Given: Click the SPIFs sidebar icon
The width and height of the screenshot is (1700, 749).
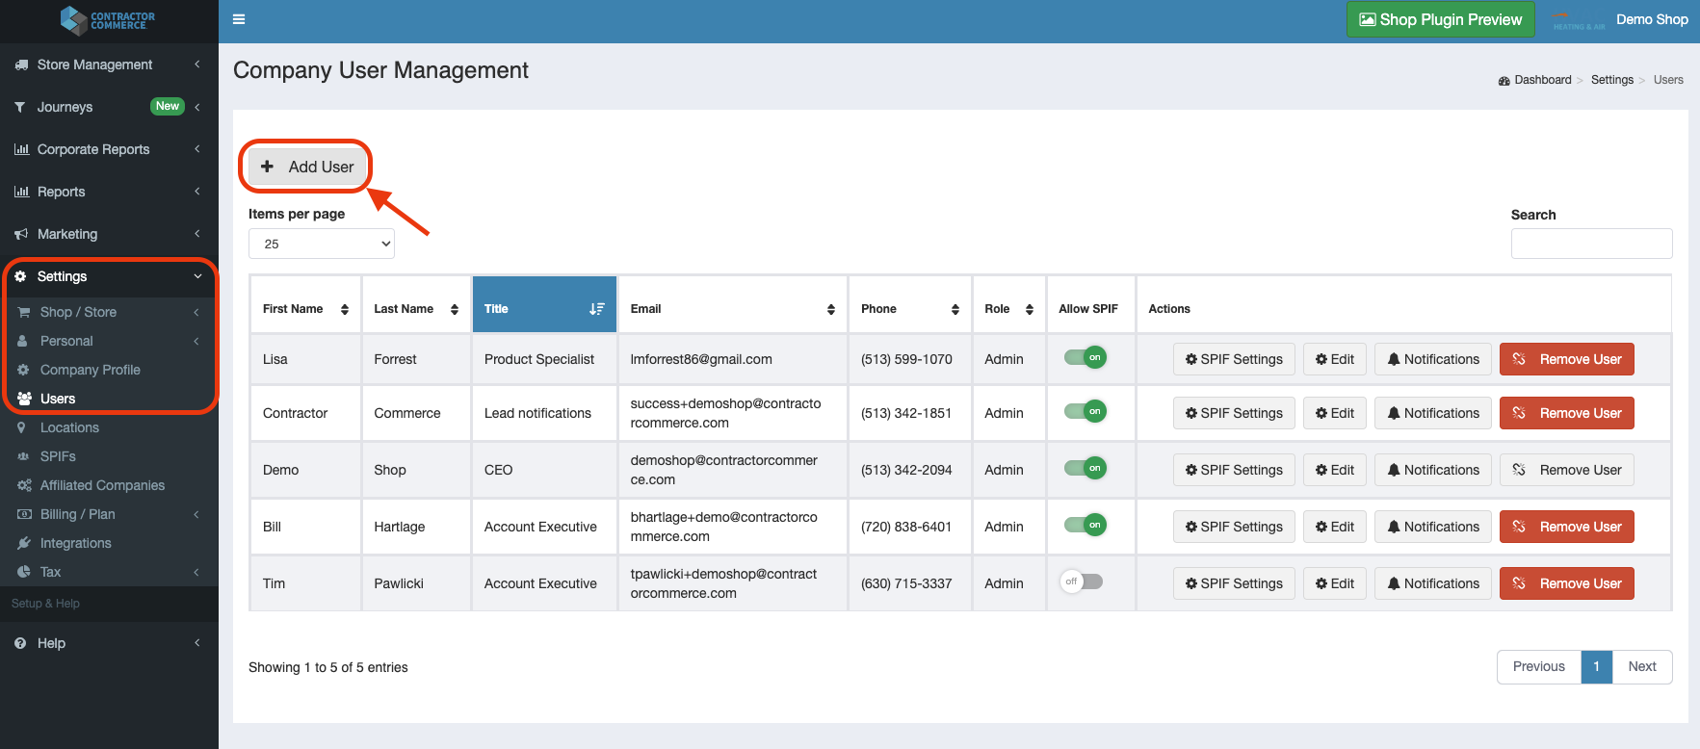Looking at the screenshot, I should [23, 456].
